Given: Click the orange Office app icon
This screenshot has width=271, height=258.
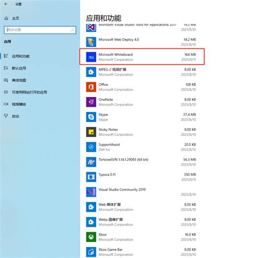Looking at the screenshot, I should pos(91,87).
